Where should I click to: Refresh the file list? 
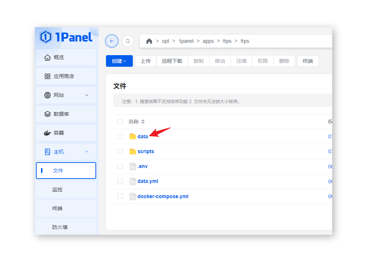tap(128, 41)
